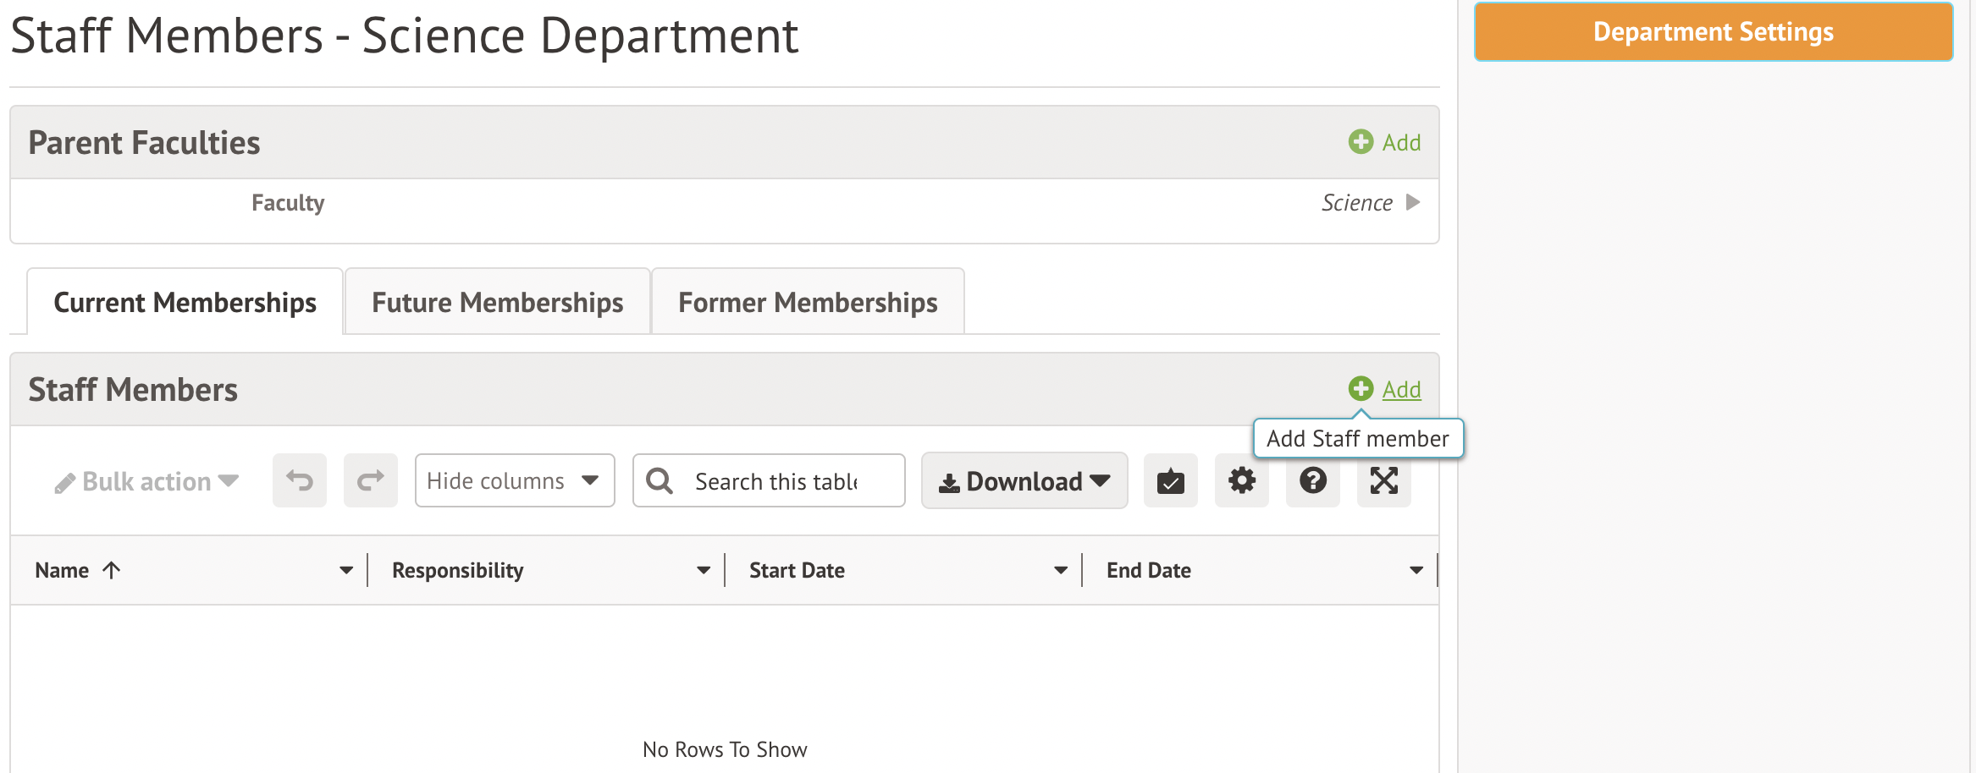Open the help question mark icon

(1312, 480)
